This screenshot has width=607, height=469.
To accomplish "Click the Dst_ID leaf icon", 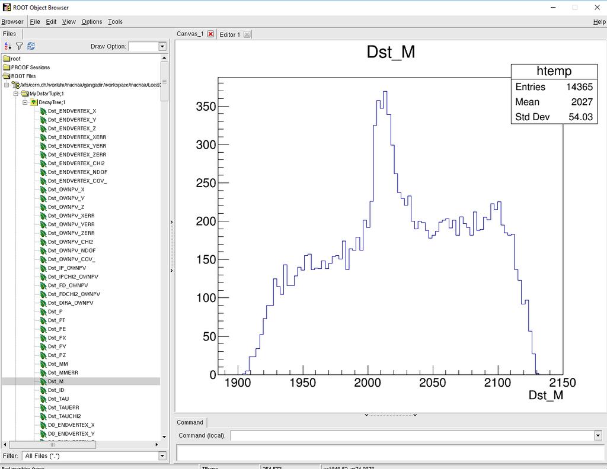I will [43, 390].
